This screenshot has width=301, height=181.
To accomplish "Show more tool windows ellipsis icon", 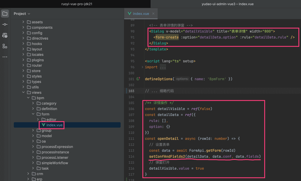I will 5,57.
